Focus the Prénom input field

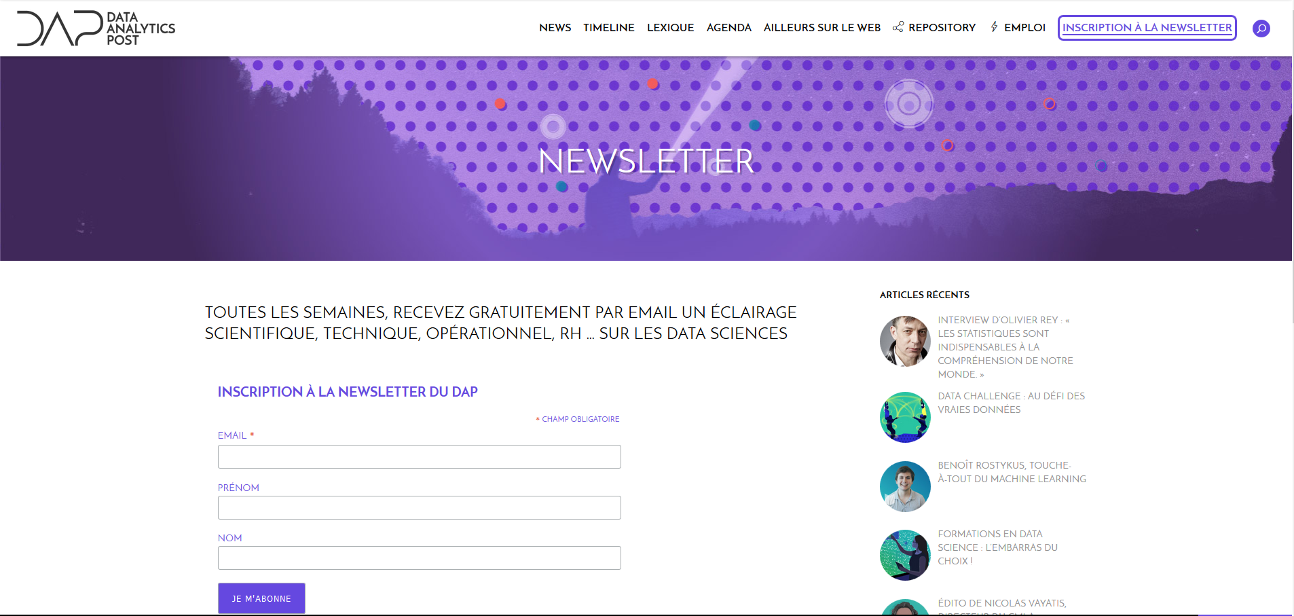[419, 507]
